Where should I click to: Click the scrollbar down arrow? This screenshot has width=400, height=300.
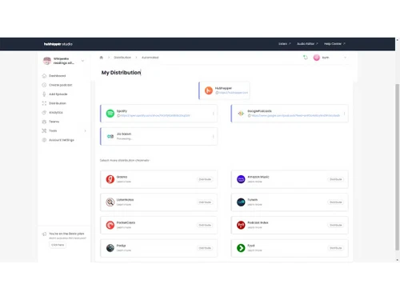[398, 260]
